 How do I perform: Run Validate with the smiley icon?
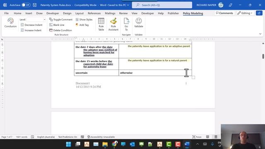139,23
